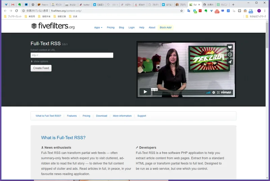Expand the show options link
Screen dimensions: 270x181
click(39, 61)
